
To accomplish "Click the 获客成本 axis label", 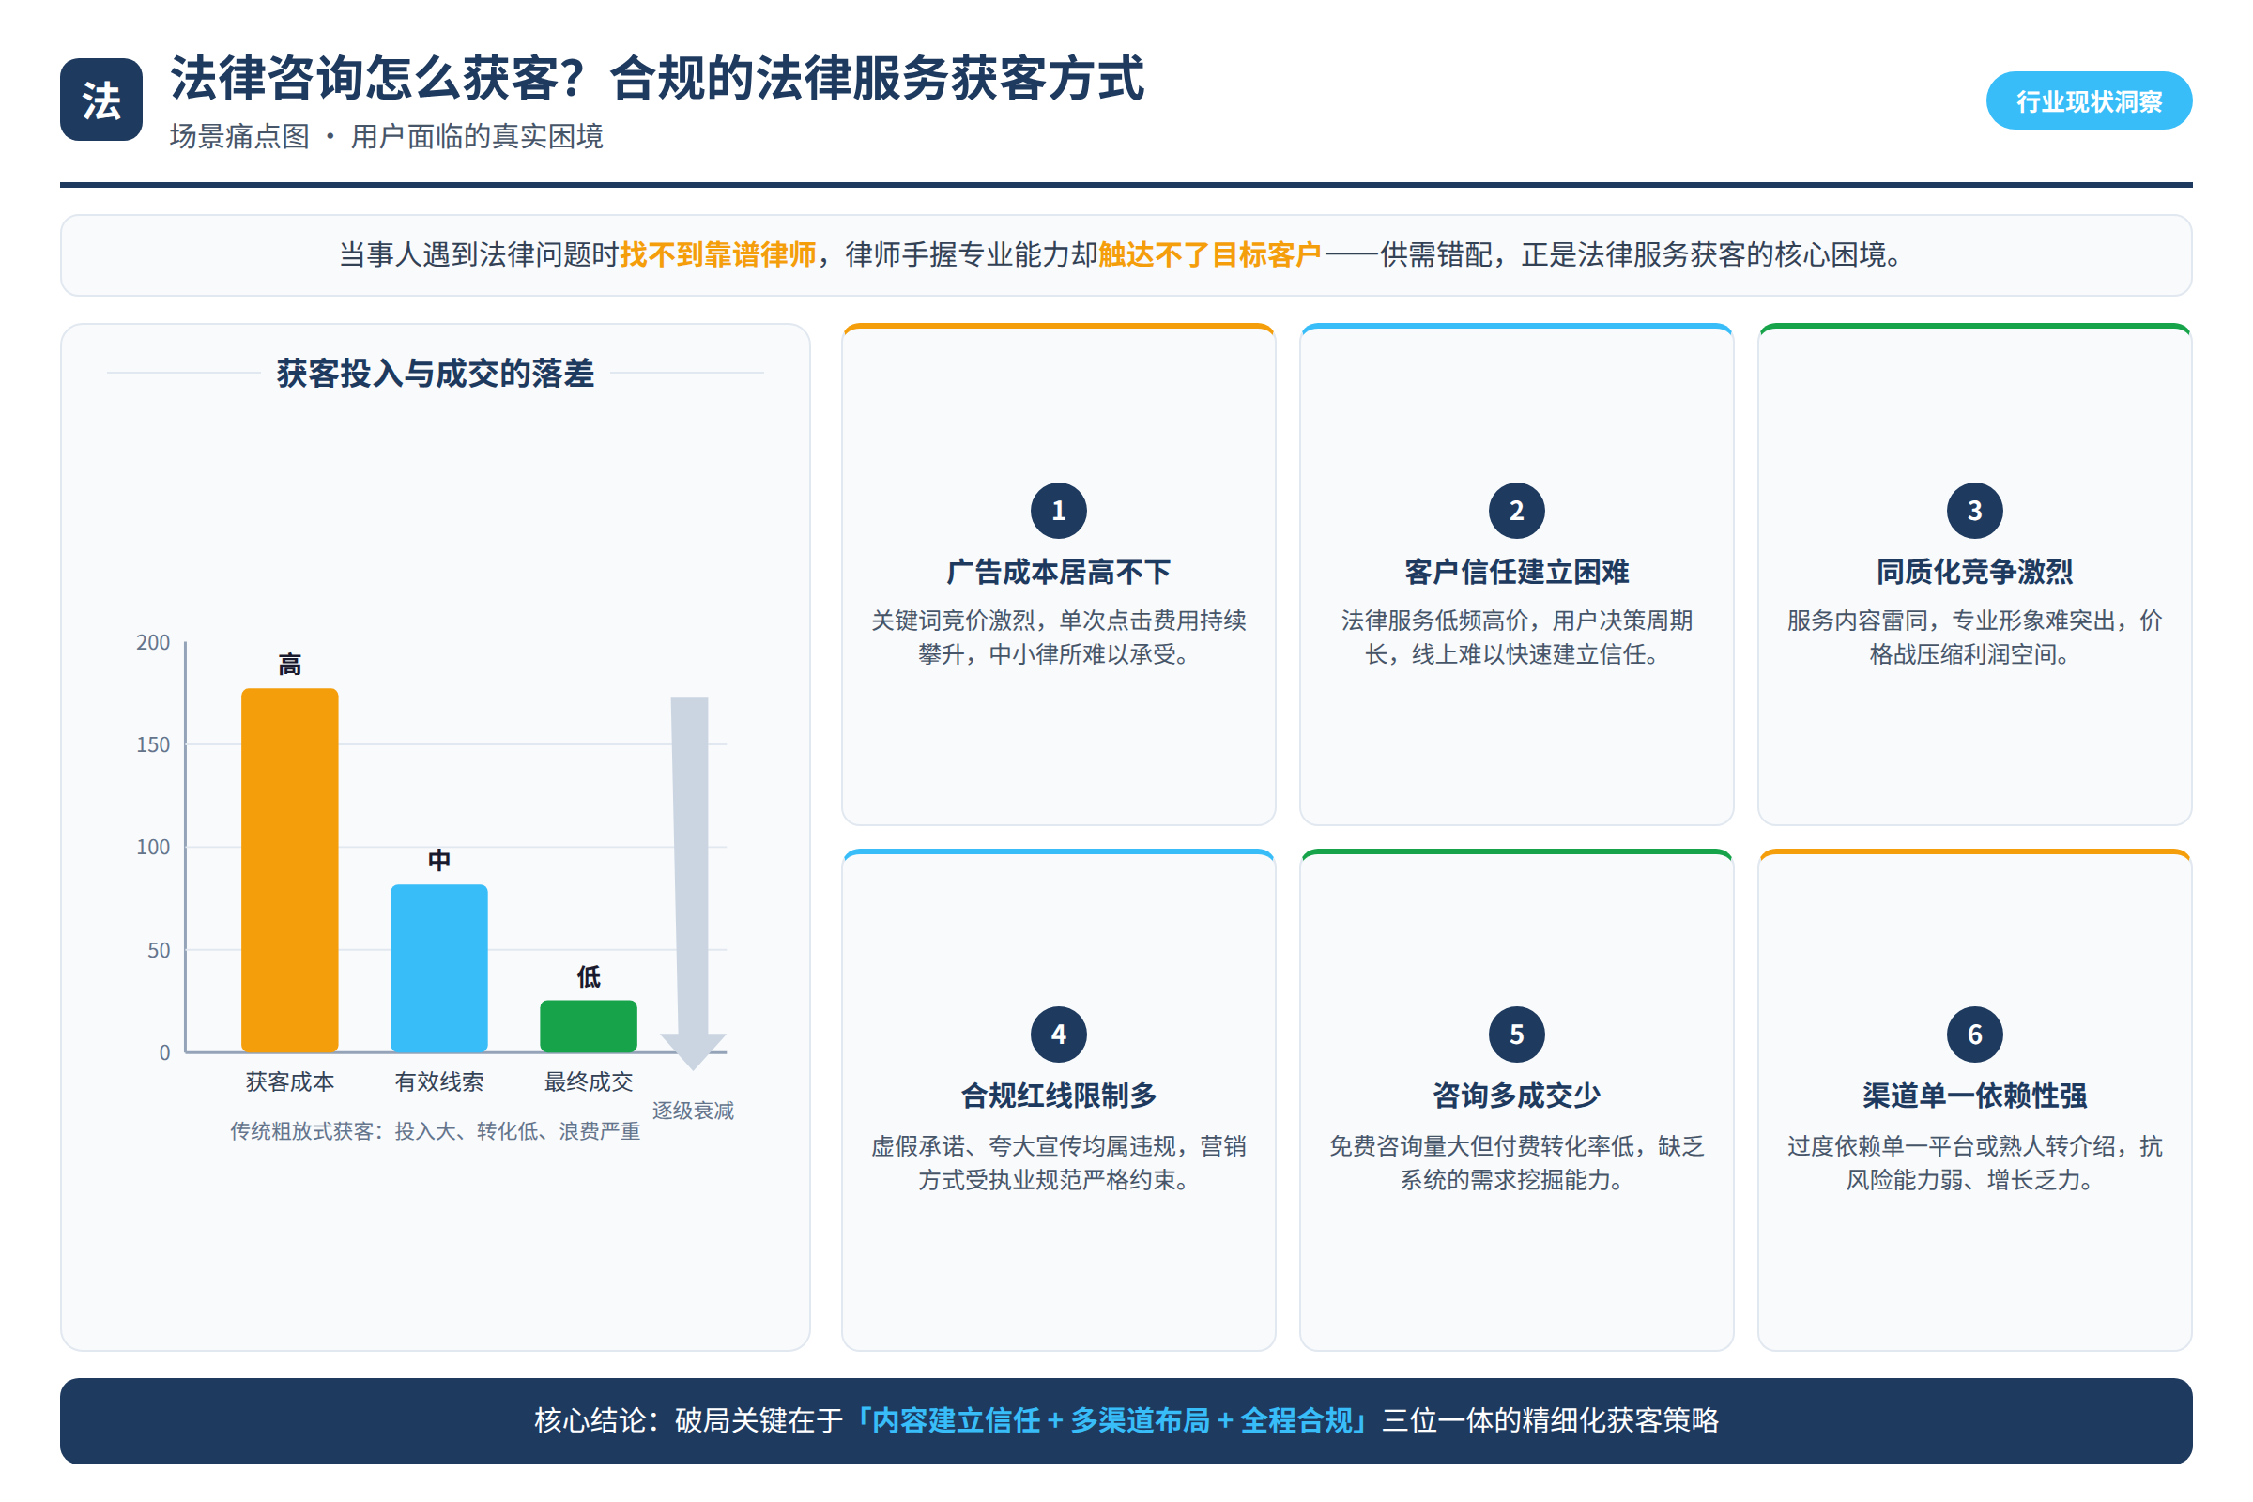I will [289, 1081].
